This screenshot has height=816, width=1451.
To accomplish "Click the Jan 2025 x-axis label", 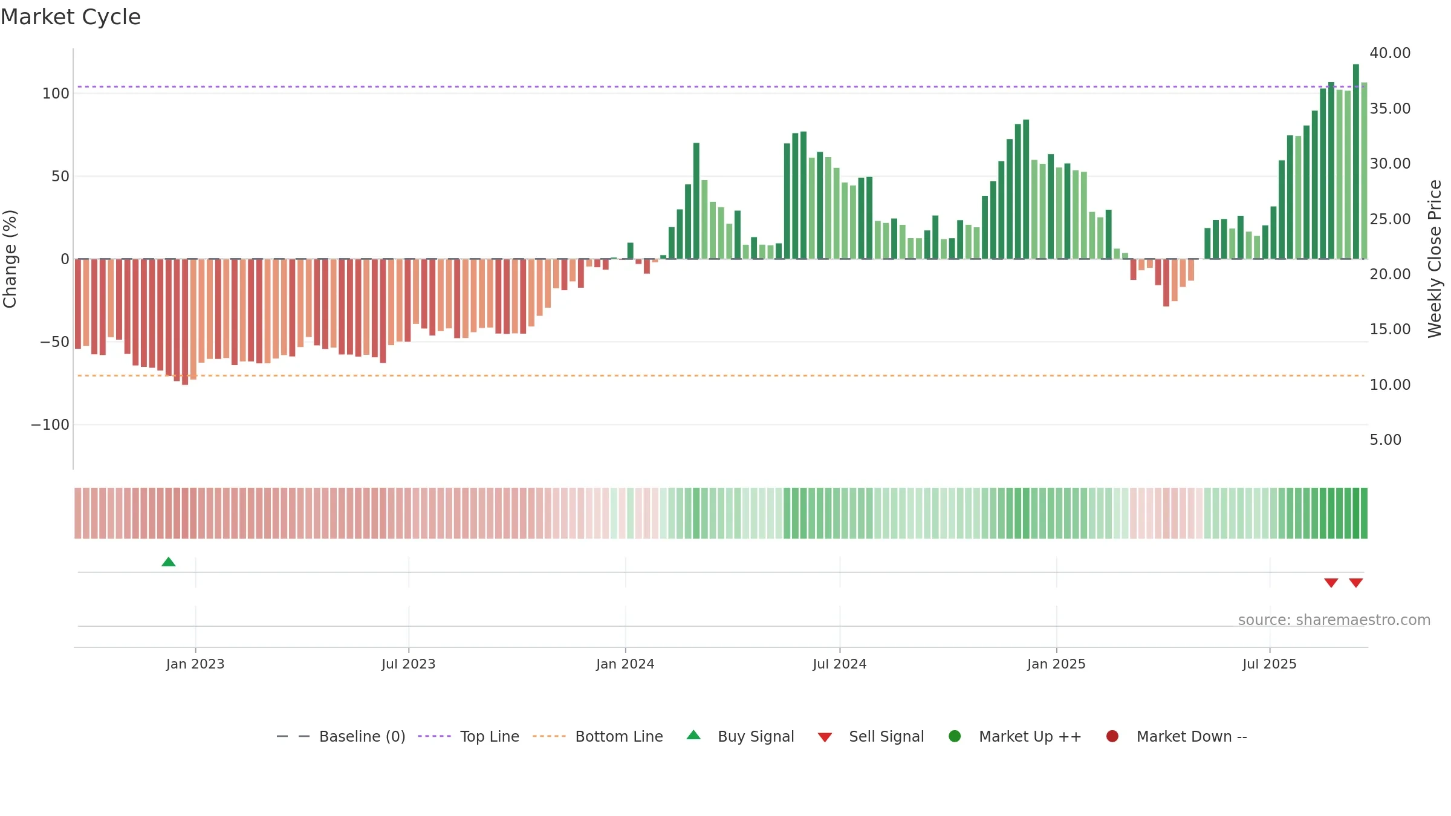I will 1056,664.
